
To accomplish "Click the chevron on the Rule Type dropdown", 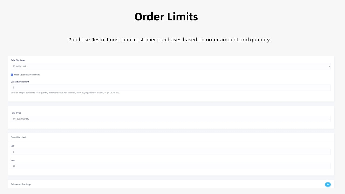I will coord(329,119).
